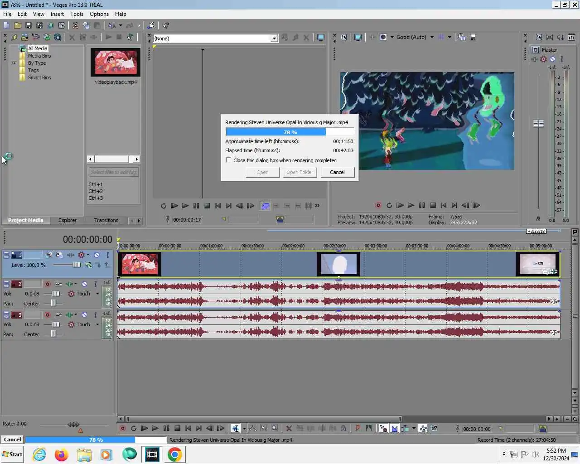The height and width of the screenshot is (464, 580).
Task: Open track 3 Track FX dropdown arrow
Action: [x=76, y=315]
